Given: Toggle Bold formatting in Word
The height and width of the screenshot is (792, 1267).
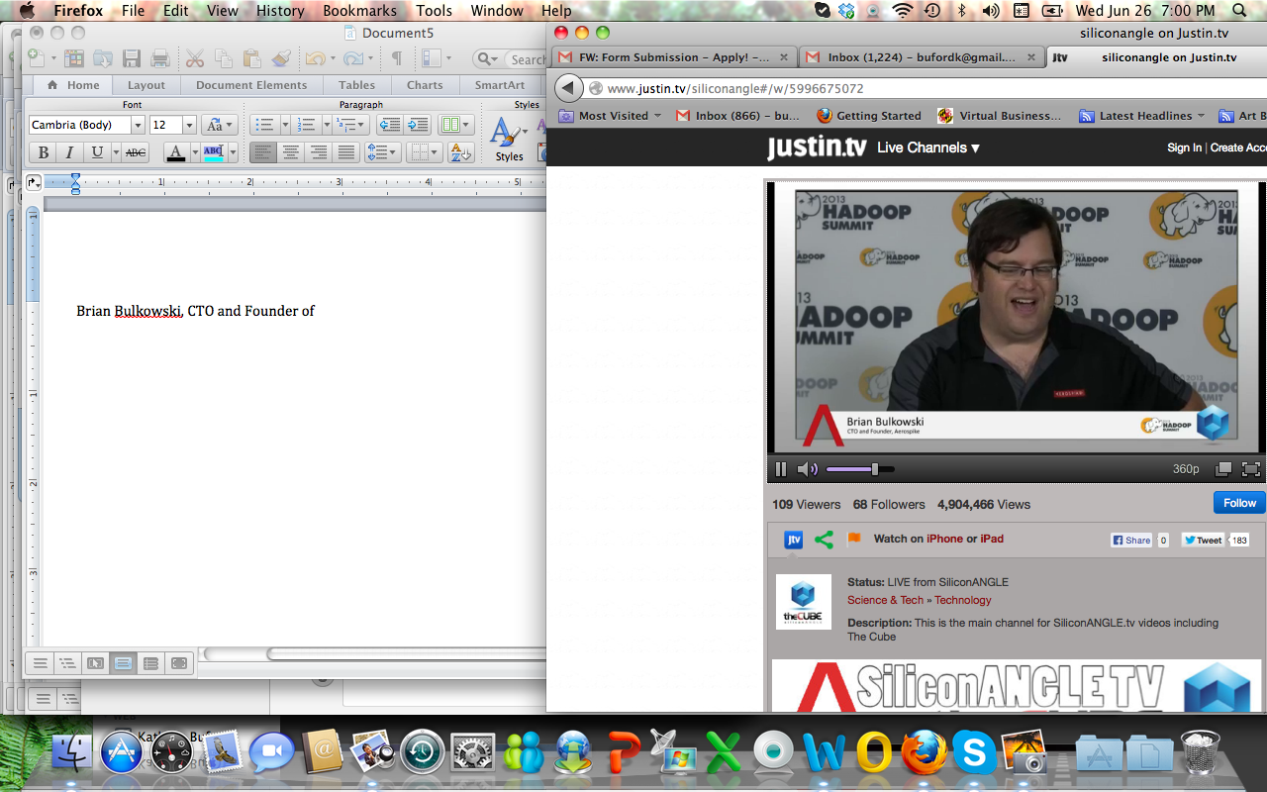Looking at the screenshot, I should coord(43,152).
